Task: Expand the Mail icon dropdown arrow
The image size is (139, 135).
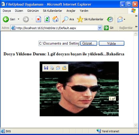Action: 124,19
